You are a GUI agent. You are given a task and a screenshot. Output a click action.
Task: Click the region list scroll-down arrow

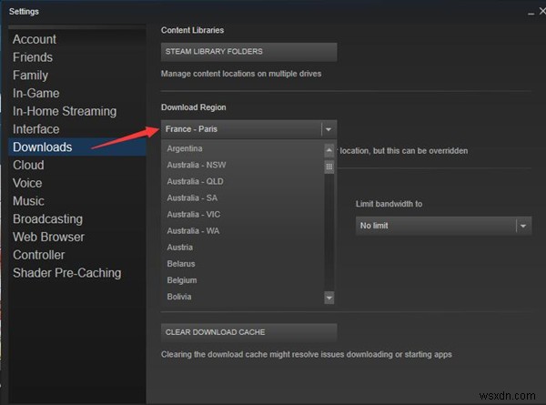pos(329,298)
